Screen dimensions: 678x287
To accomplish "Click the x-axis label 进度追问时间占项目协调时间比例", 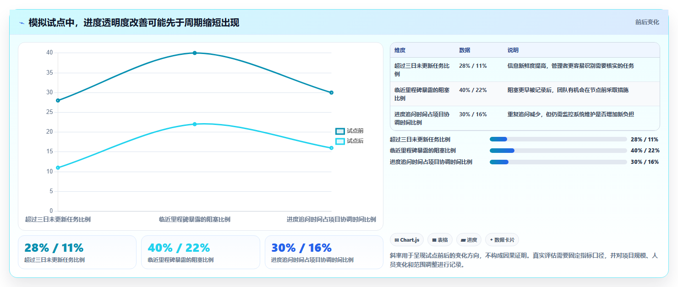I will tap(331, 219).
